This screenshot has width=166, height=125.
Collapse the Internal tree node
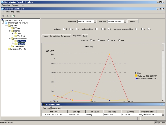pos(9,31)
